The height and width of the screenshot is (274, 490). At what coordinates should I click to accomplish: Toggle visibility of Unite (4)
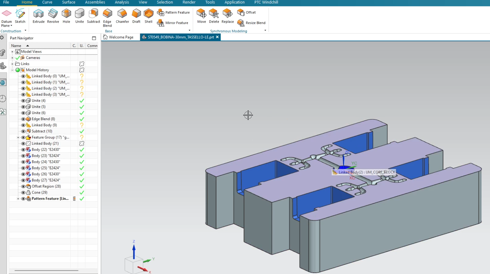[22, 100]
